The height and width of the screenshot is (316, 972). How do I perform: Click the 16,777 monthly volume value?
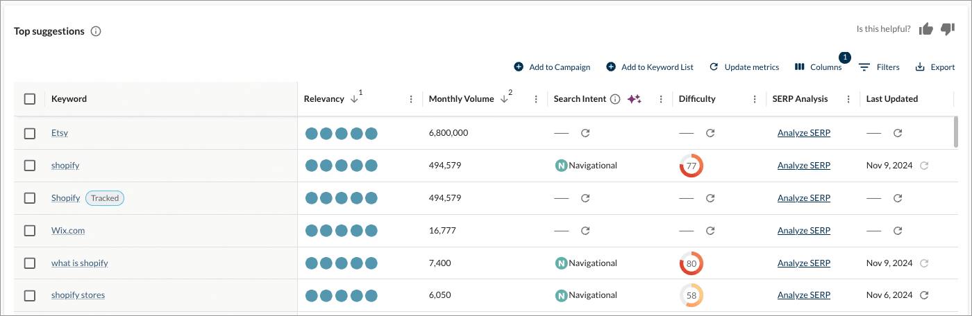pos(442,231)
